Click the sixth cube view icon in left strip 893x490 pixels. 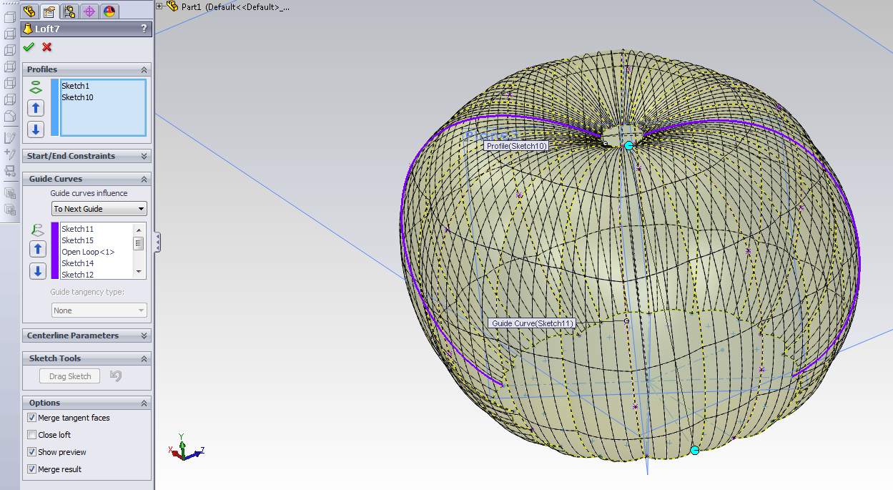(10, 99)
